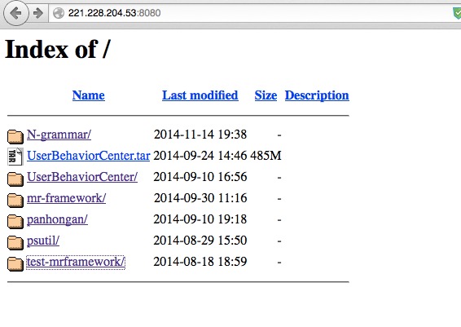461x327 pixels.
Task: Sort listing by Name column header
Action: pos(89,95)
